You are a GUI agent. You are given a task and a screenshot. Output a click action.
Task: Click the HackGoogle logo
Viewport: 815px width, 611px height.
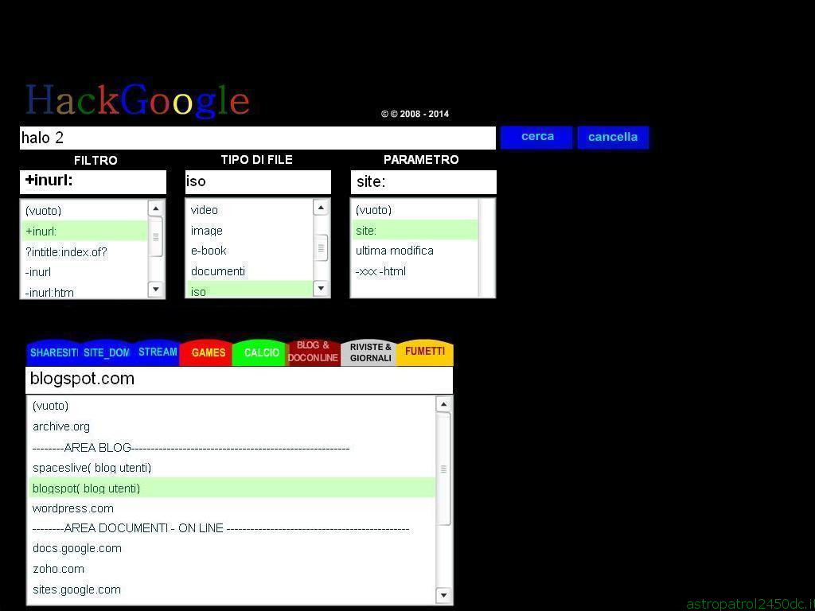coord(138,99)
